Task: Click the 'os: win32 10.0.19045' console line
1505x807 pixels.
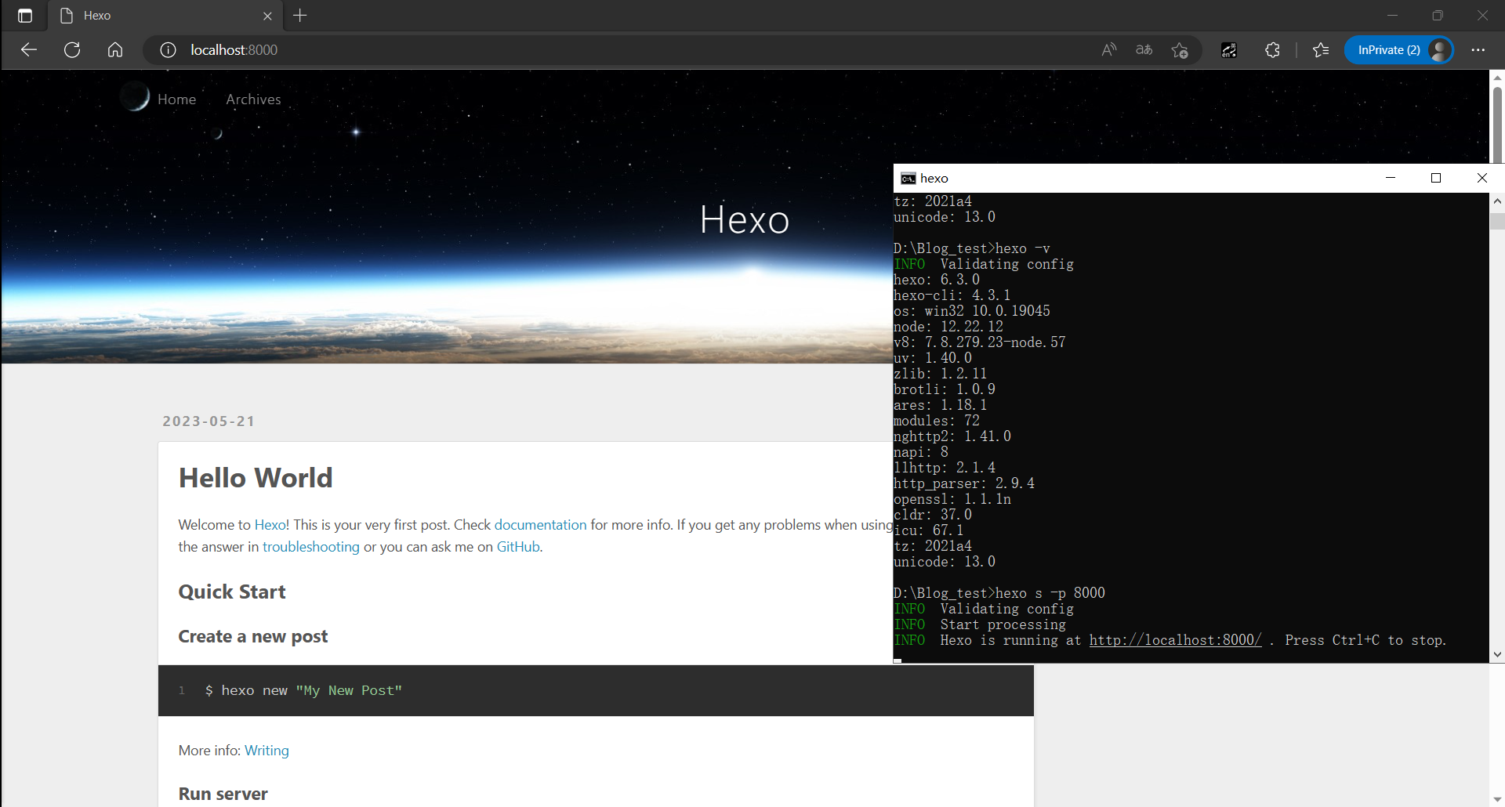Action: [972, 311]
